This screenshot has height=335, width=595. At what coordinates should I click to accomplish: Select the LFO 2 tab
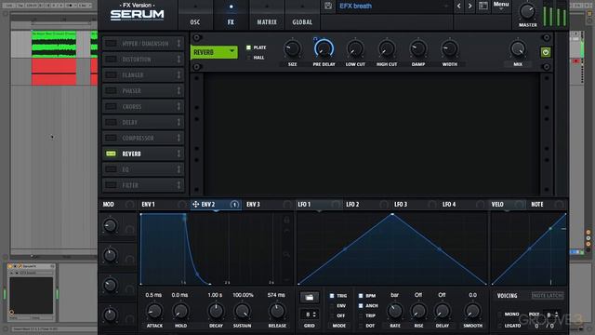tap(352, 205)
